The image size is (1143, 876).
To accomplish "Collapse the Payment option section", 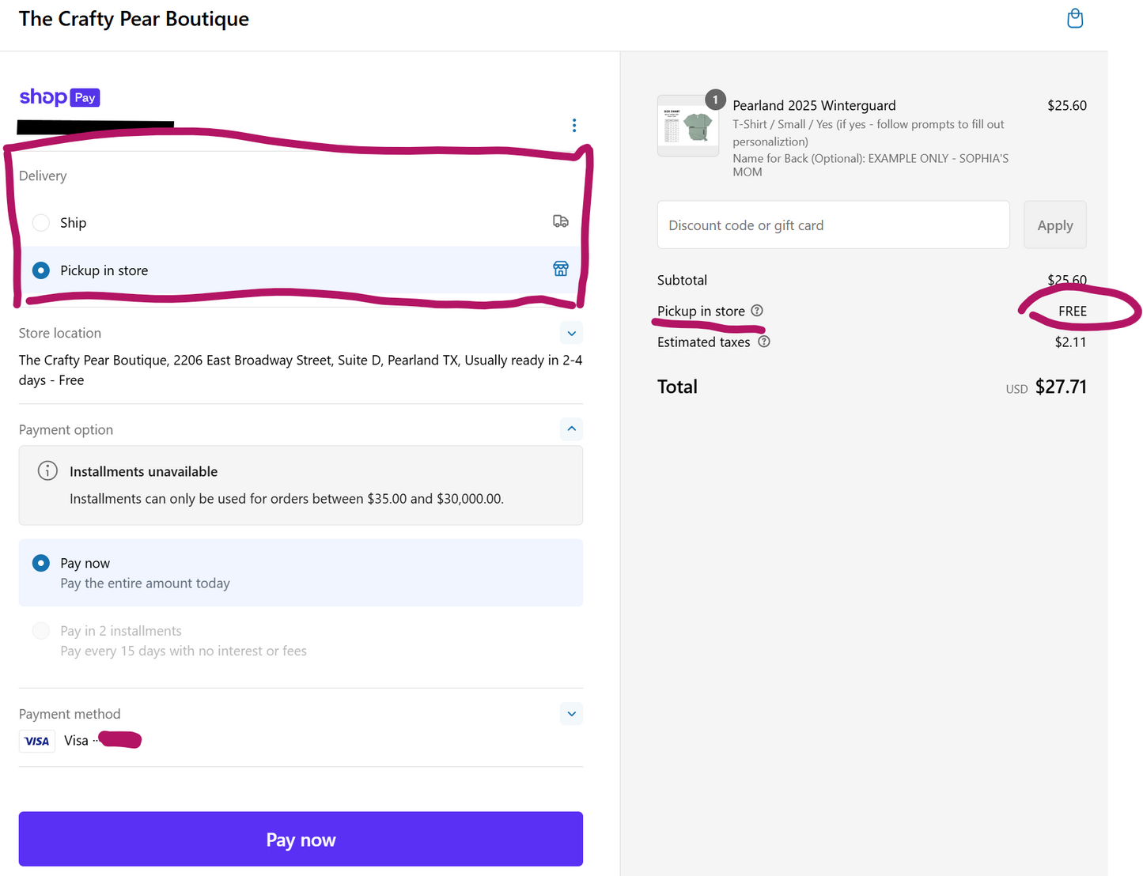I will pyautogui.click(x=571, y=429).
